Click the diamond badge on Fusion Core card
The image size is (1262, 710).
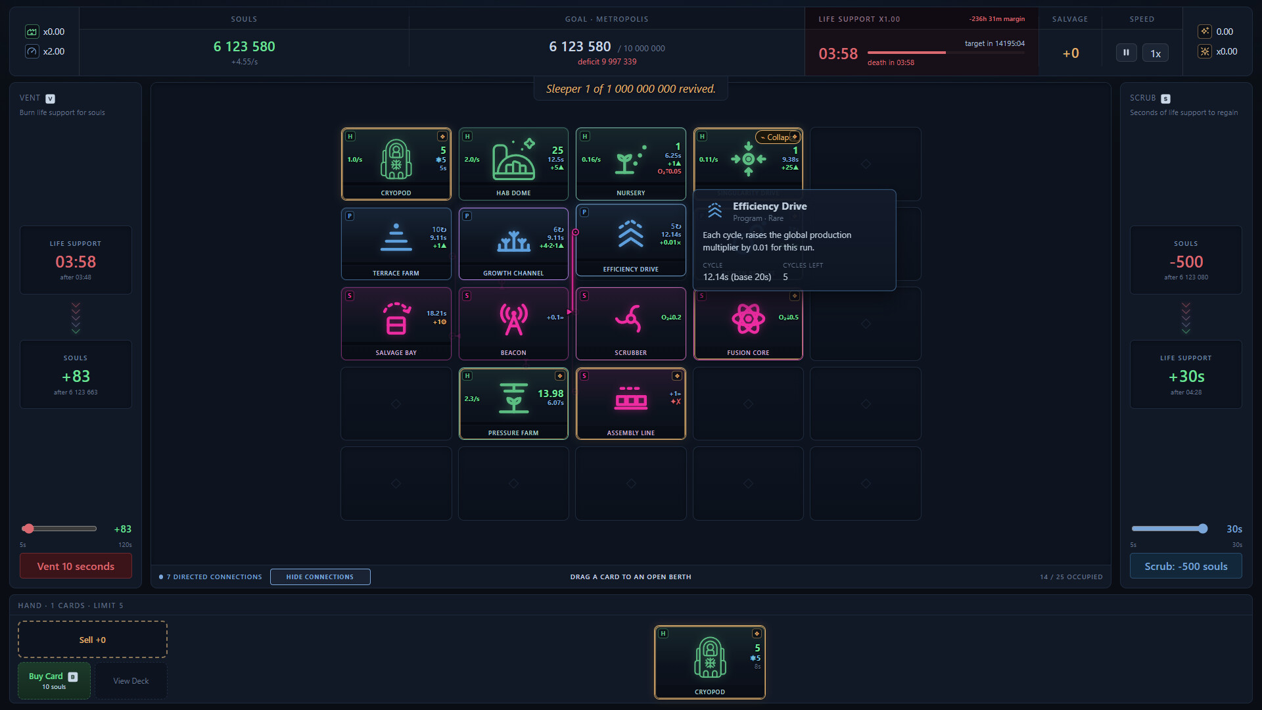(795, 296)
